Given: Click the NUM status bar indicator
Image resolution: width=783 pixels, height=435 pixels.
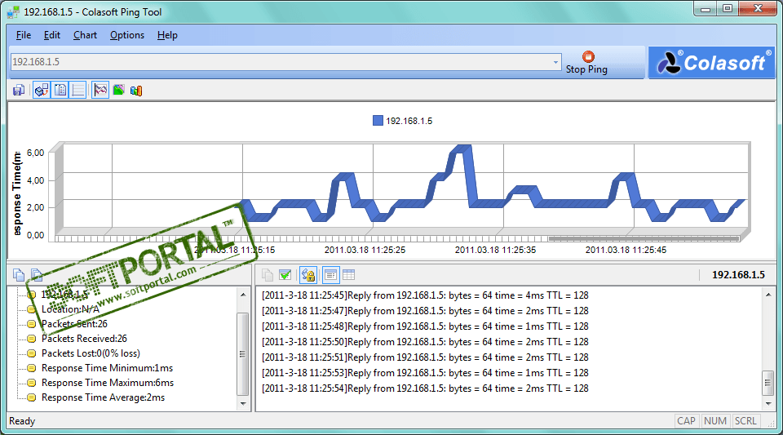Looking at the screenshot, I should click(x=715, y=421).
